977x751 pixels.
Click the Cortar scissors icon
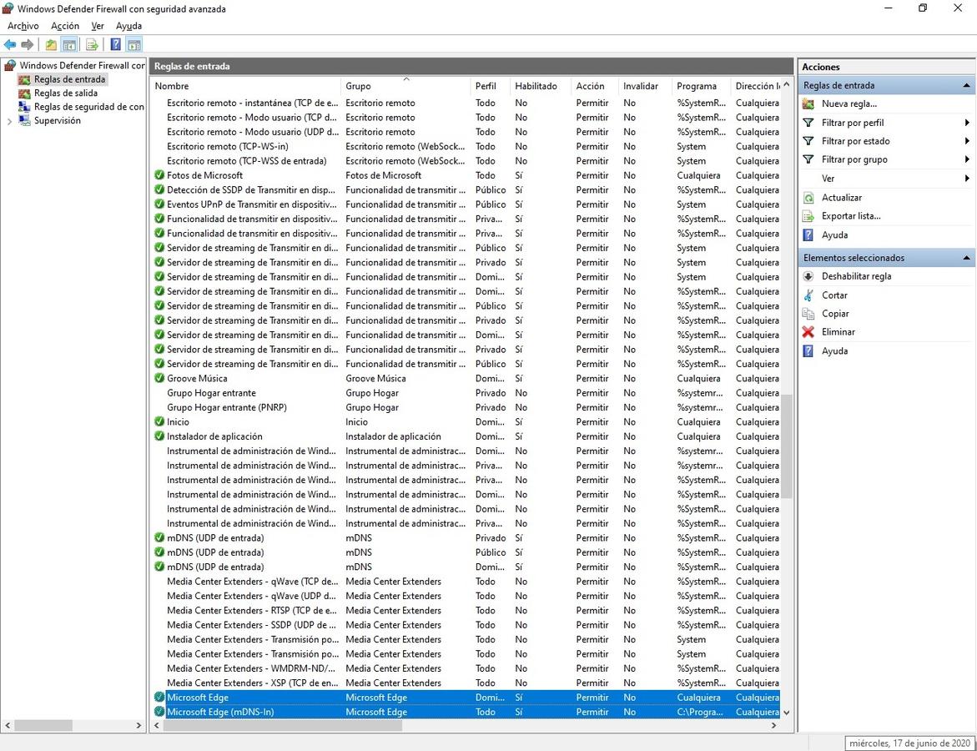pyautogui.click(x=808, y=295)
